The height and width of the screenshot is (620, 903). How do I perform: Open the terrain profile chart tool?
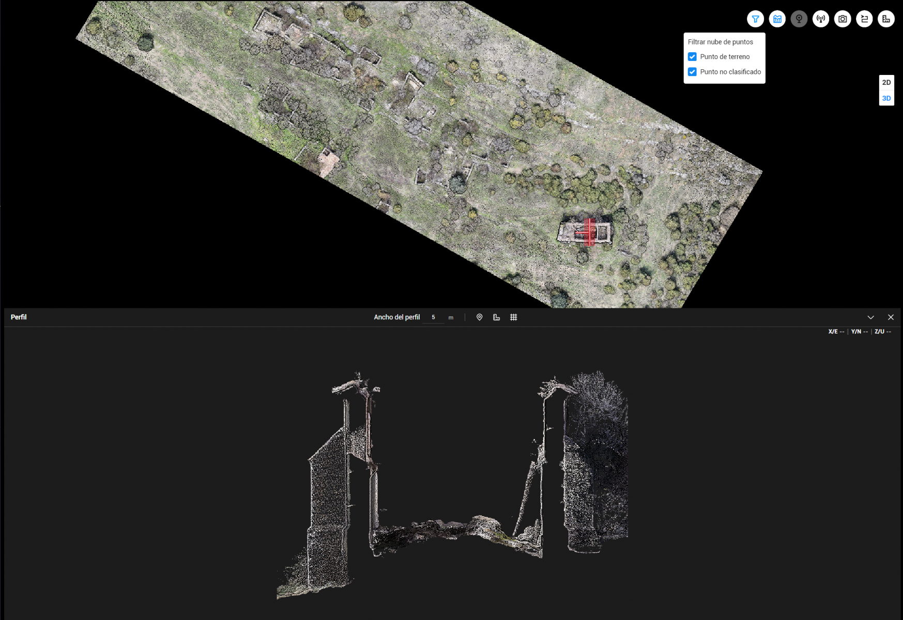click(777, 19)
